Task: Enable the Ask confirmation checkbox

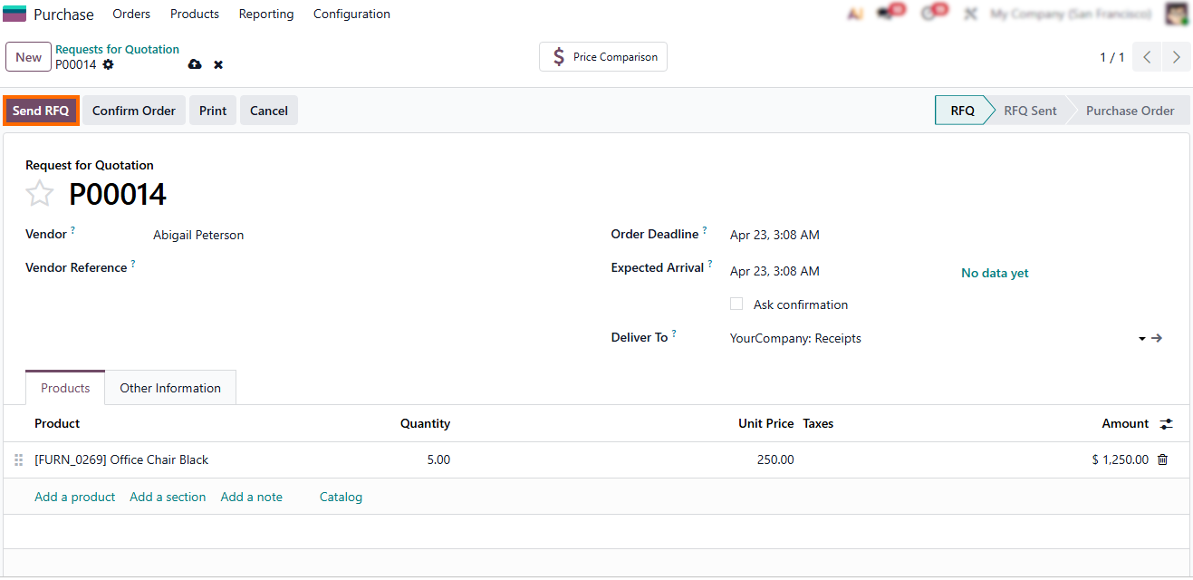Action: click(x=736, y=304)
